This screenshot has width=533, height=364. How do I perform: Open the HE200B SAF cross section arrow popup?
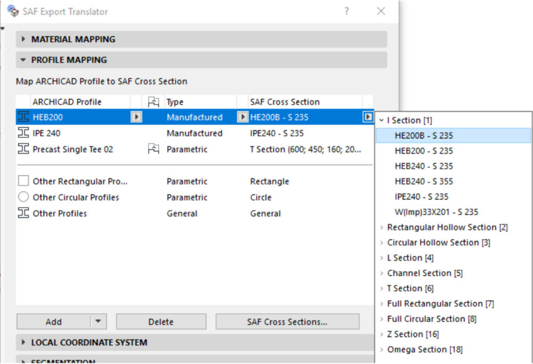pos(368,117)
